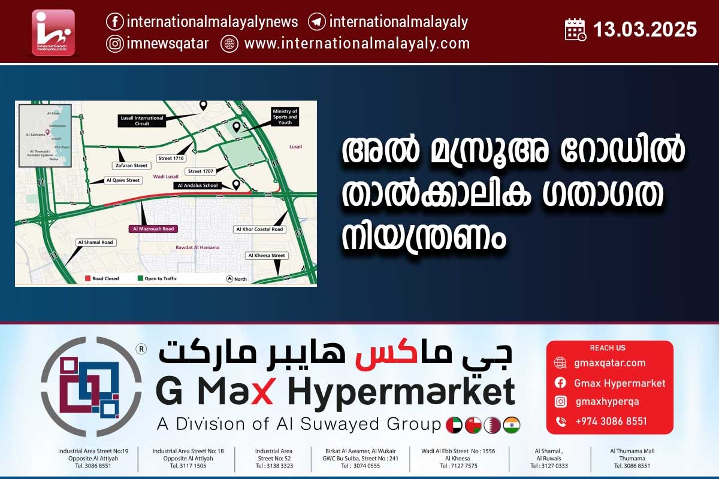Click the Street 1707 label
This screenshot has height=479, width=719.
point(200,171)
